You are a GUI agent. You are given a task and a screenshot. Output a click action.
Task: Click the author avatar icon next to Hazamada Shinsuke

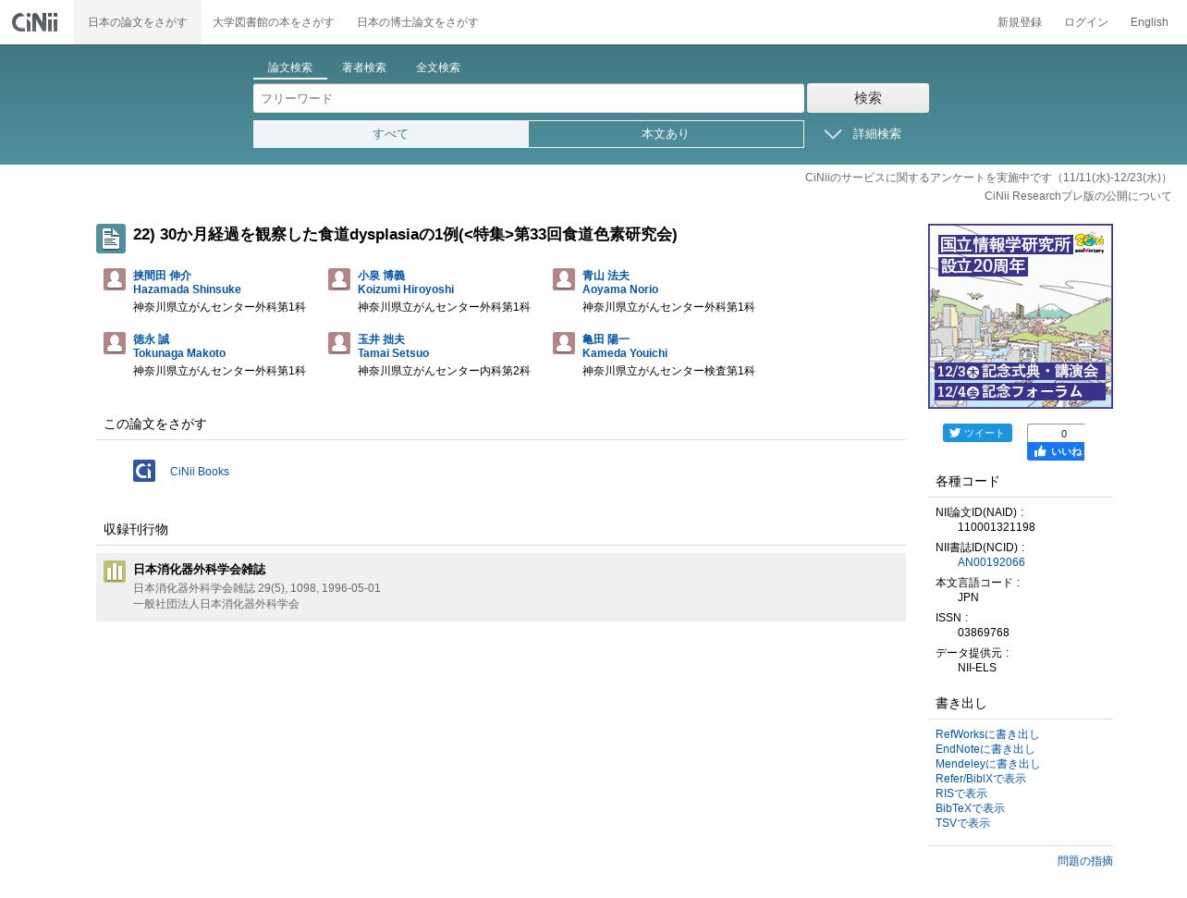tap(115, 279)
